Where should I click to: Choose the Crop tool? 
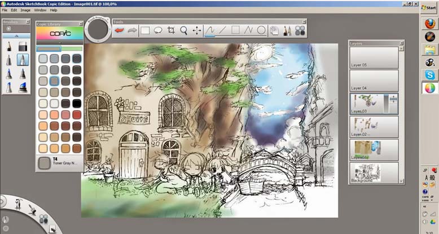(x=171, y=30)
